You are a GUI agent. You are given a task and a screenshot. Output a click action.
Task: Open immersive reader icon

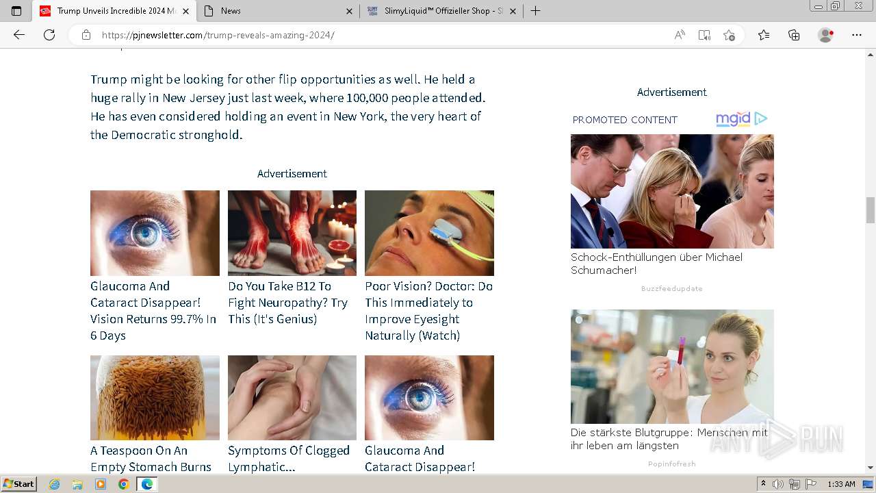pos(704,35)
